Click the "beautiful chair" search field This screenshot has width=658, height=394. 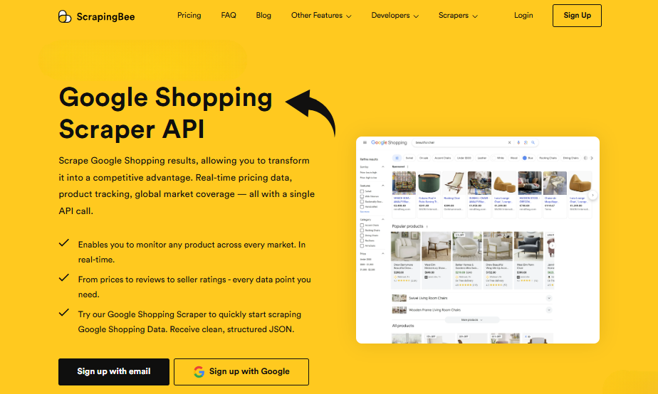(456, 143)
